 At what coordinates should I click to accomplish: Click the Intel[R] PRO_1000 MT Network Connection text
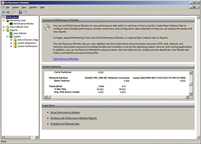107,78
